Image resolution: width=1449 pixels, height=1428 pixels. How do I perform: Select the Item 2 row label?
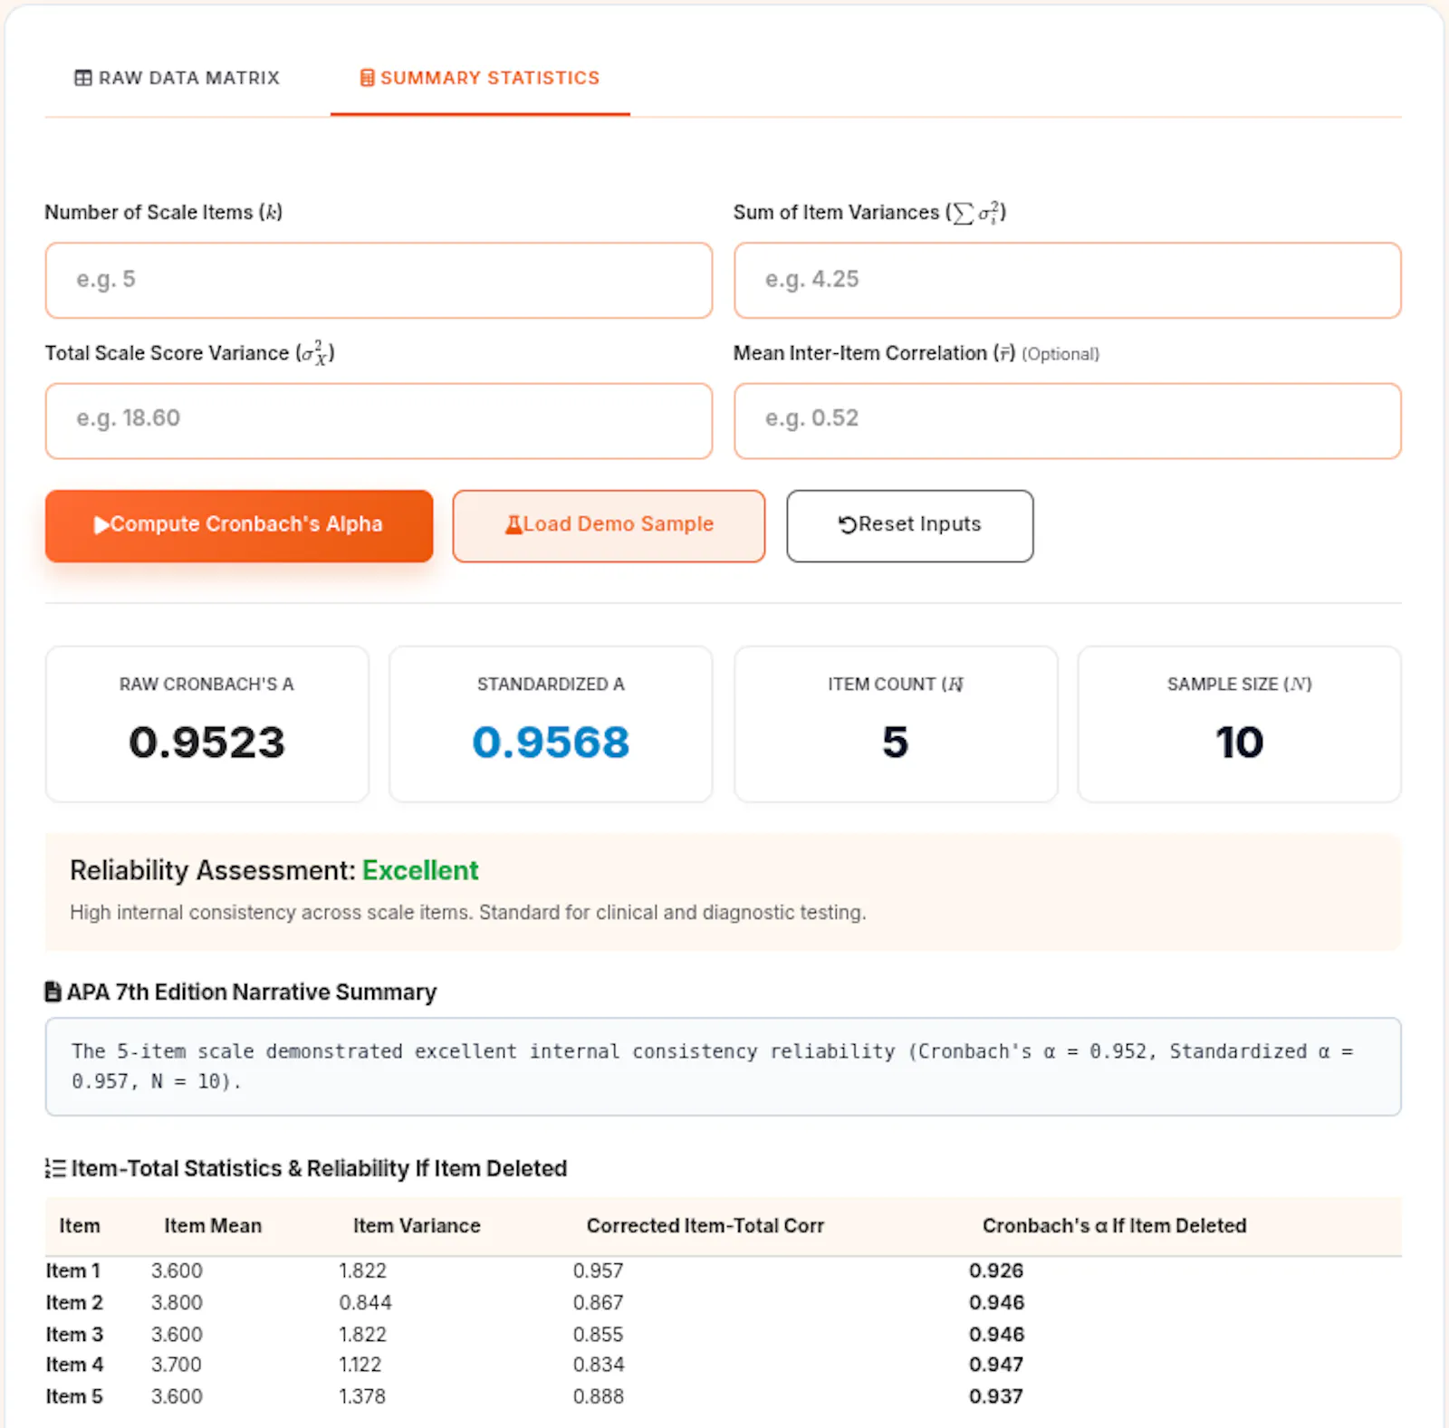74,1302
